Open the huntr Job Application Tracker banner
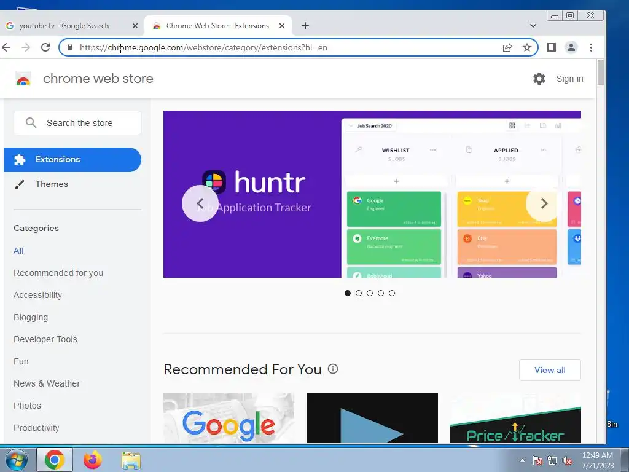This screenshot has width=629, height=472. 372,194
